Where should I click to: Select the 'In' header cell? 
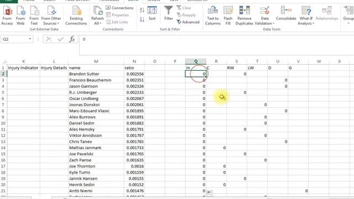[196, 67]
